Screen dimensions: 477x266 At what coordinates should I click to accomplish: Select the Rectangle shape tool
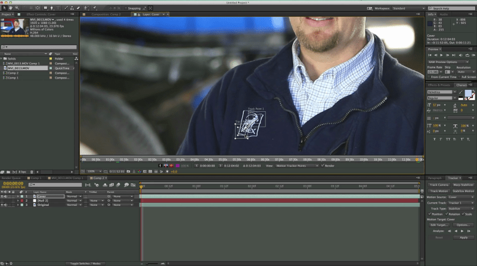pos(46,8)
